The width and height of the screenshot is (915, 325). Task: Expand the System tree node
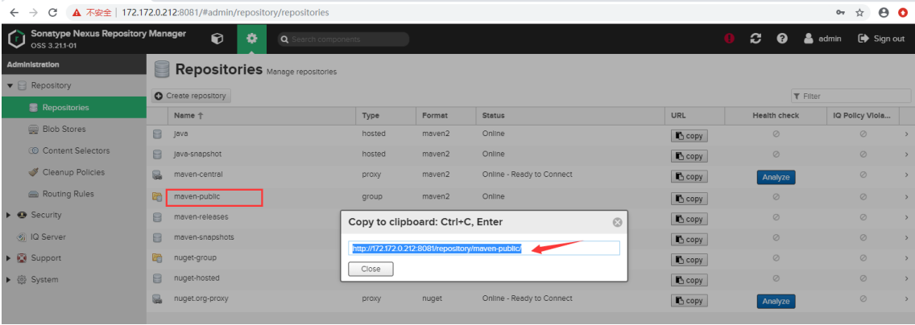click(x=9, y=280)
